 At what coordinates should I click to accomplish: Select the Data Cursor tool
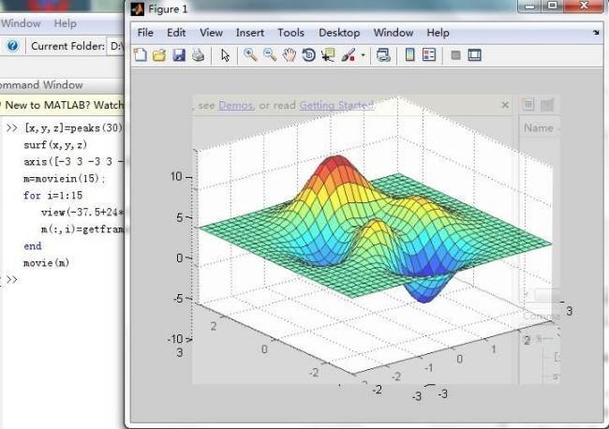coord(328,55)
